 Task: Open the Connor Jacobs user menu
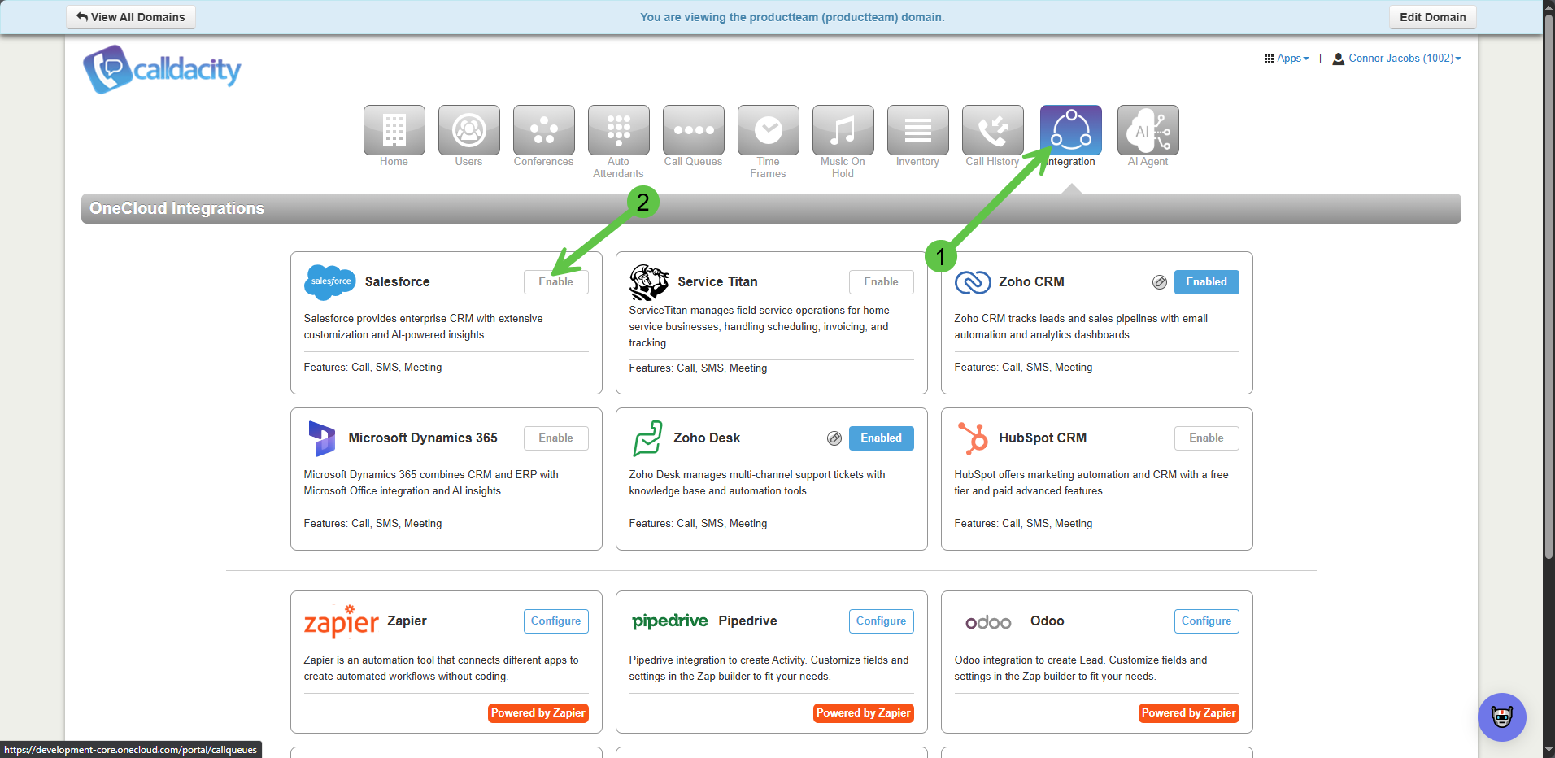coord(1397,59)
